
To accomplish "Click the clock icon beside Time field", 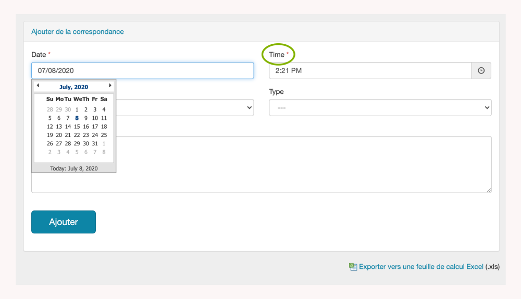I will [x=481, y=71].
